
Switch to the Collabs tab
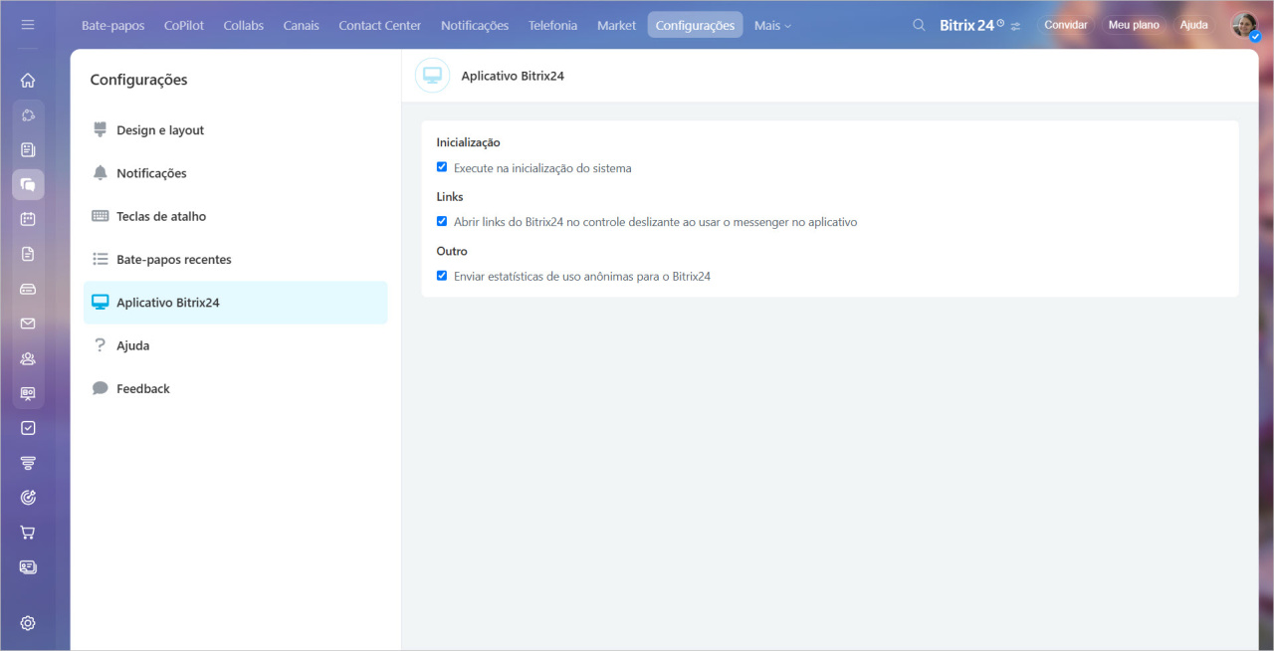coord(244,26)
